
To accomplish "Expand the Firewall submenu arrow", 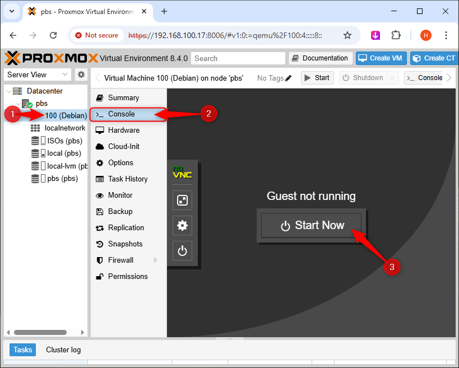I will pos(155,260).
